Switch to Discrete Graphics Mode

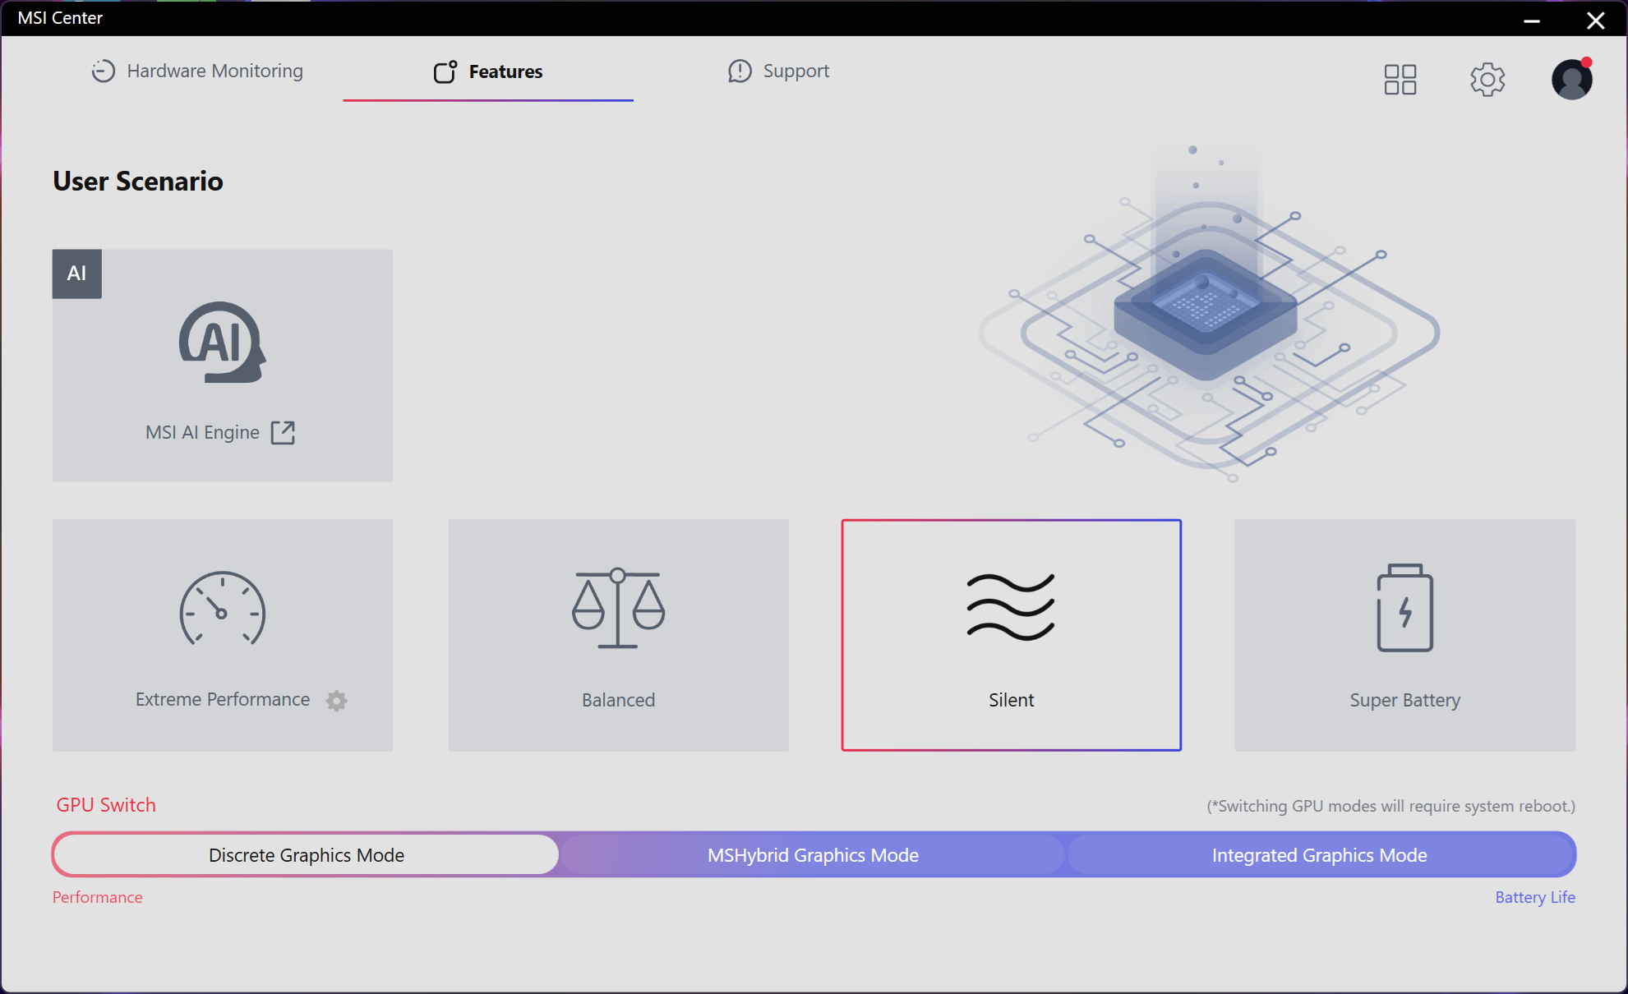(307, 855)
